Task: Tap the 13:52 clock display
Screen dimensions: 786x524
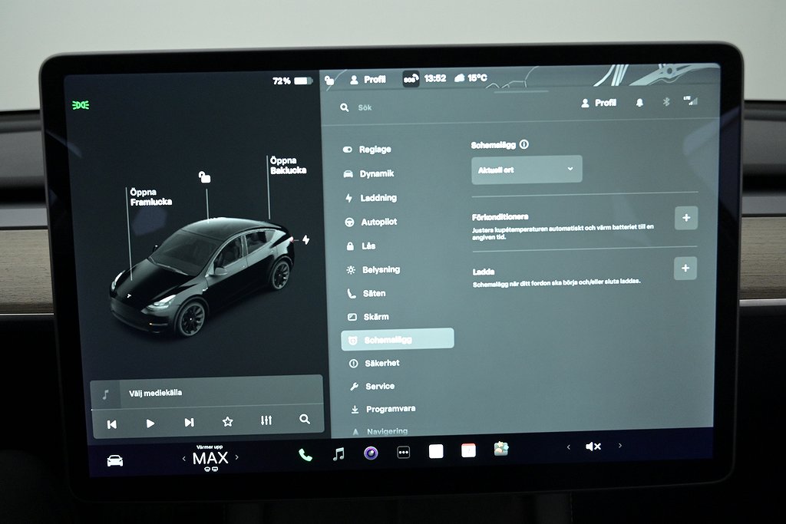Action: 434,78
